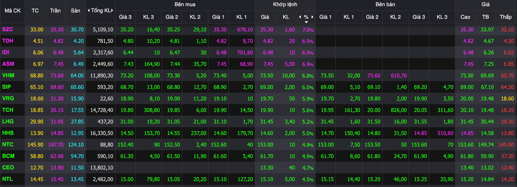Screen dimensions: 517x187
Task: Sort by the Thấp low price column
Action: pyautogui.click(x=505, y=17)
